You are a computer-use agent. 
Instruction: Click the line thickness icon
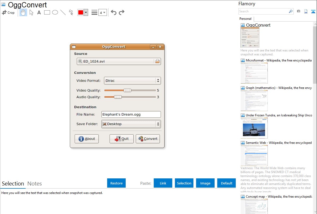coord(94,12)
